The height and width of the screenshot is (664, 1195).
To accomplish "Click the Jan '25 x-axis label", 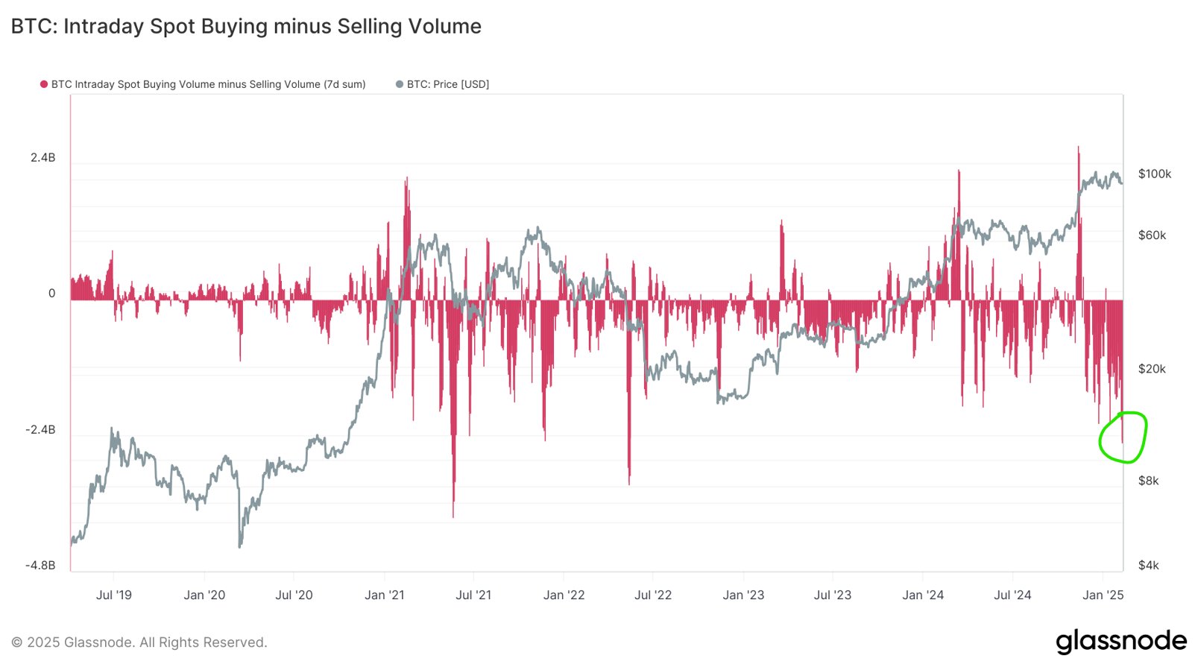I will [1103, 595].
